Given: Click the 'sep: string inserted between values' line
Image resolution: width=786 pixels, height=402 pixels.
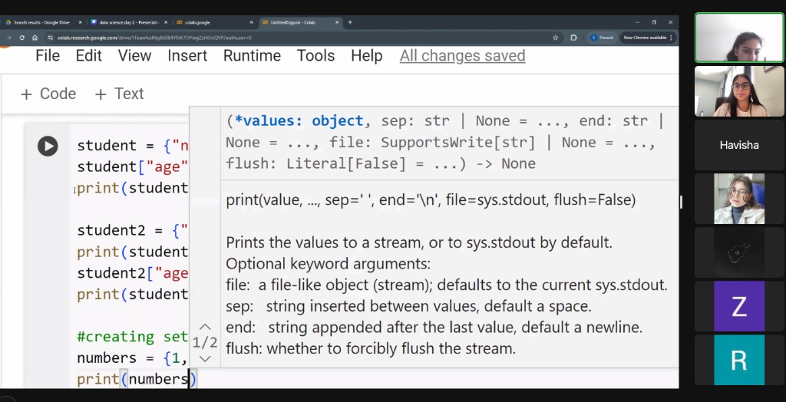Looking at the screenshot, I should 408,306.
